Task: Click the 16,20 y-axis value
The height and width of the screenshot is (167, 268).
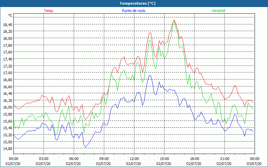Action: click(x=8, y=101)
